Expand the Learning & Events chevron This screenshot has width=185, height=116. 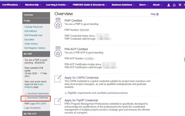[x=67, y=5]
